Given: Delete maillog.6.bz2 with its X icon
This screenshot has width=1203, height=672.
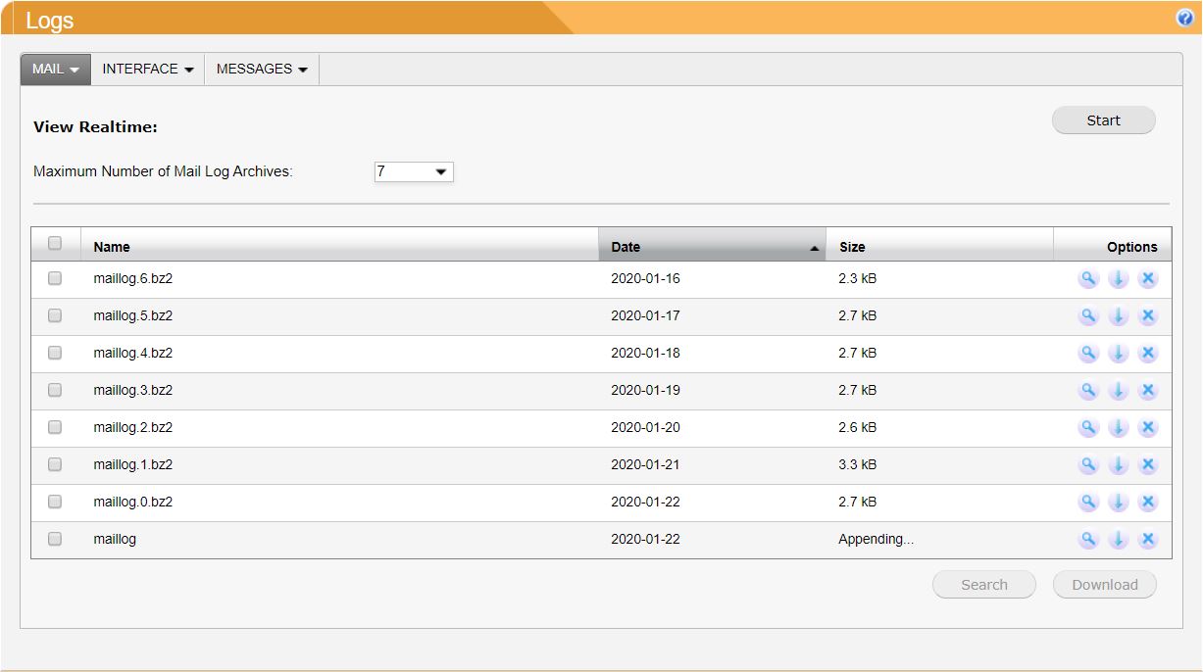Looking at the screenshot, I should pos(1148,279).
